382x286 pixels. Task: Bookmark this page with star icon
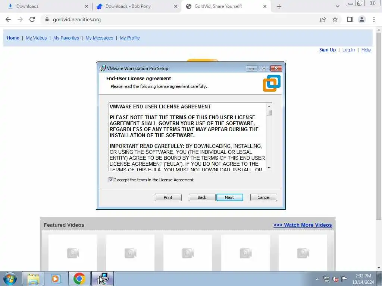pyautogui.click(x=335, y=19)
